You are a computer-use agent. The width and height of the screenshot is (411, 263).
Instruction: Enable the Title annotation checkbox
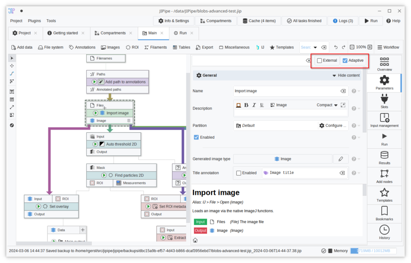point(239,173)
